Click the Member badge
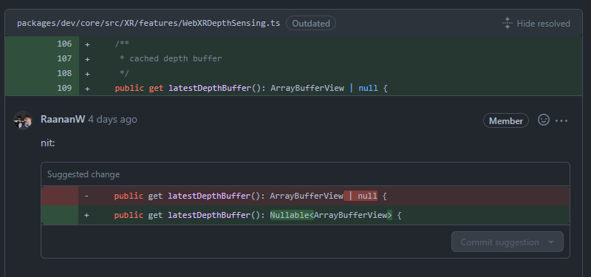The image size is (591, 277). coord(506,120)
